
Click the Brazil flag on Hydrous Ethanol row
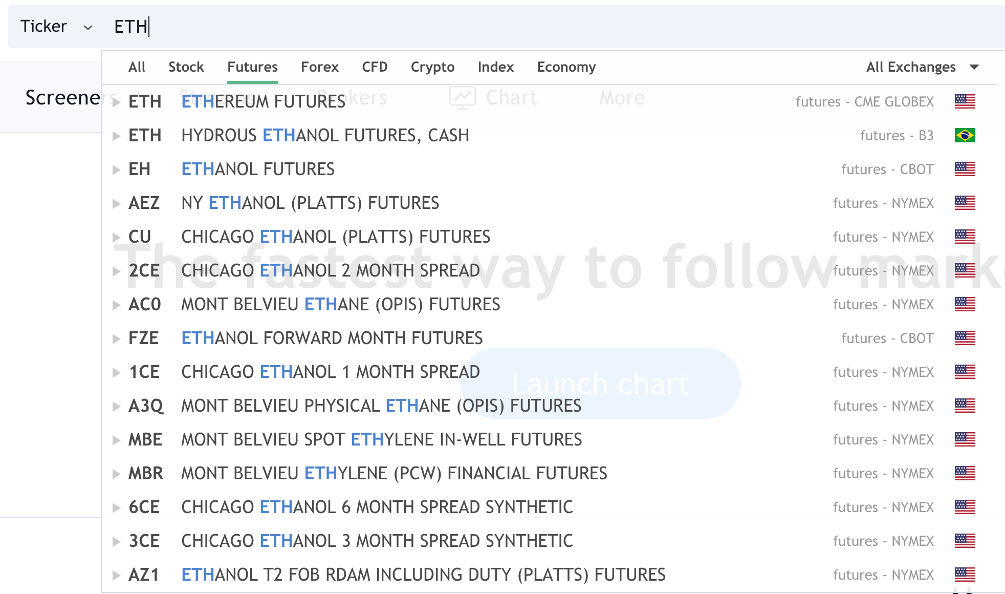[x=965, y=135]
